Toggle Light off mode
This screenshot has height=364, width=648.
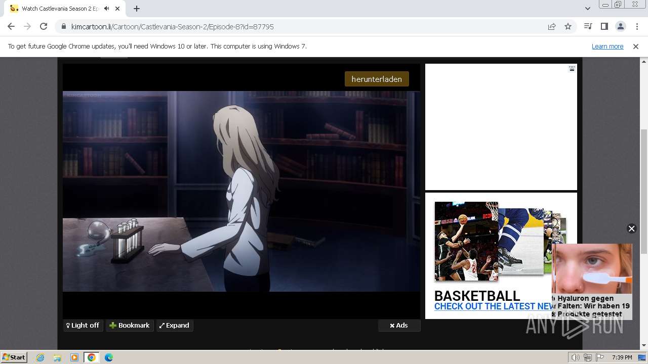tap(83, 326)
